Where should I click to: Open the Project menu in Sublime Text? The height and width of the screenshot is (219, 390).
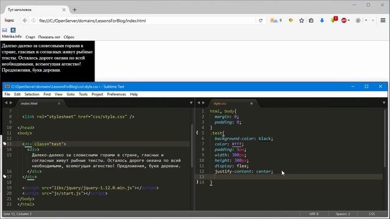point(97,94)
